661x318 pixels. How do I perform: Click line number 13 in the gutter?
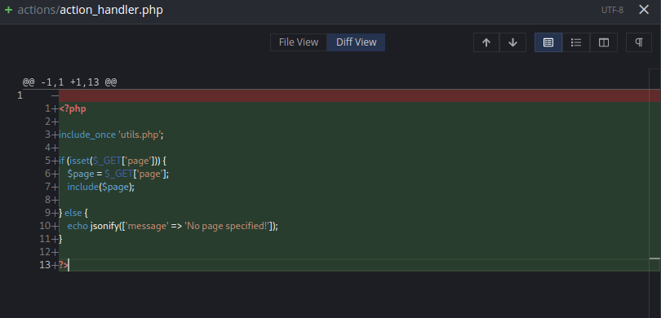point(45,265)
